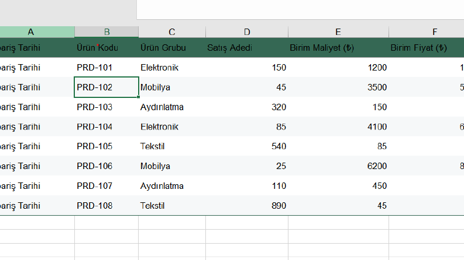Select unit cost cell 1200
The height and width of the screenshot is (260, 464).
click(338, 68)
